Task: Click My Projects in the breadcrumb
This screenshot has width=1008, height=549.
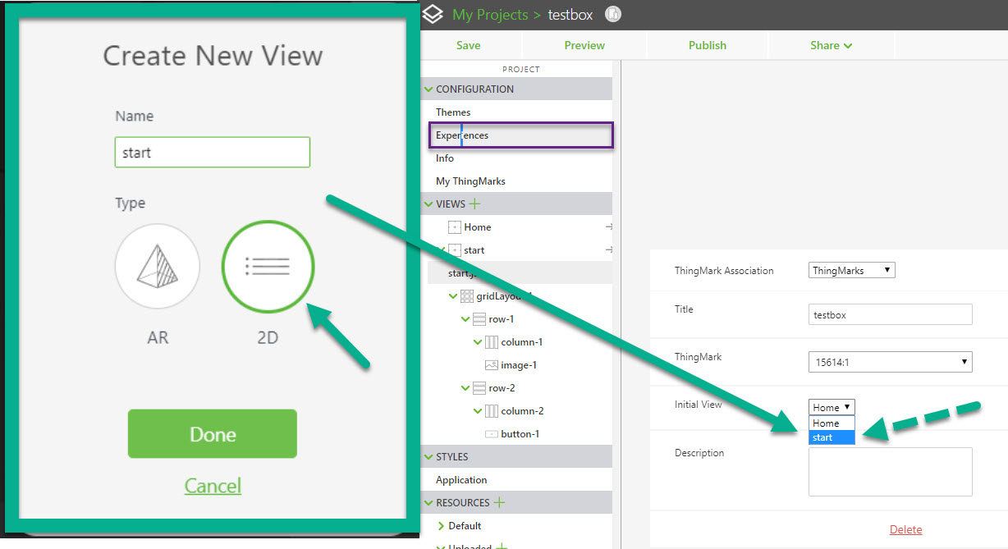Action: (x=490, y=14)
